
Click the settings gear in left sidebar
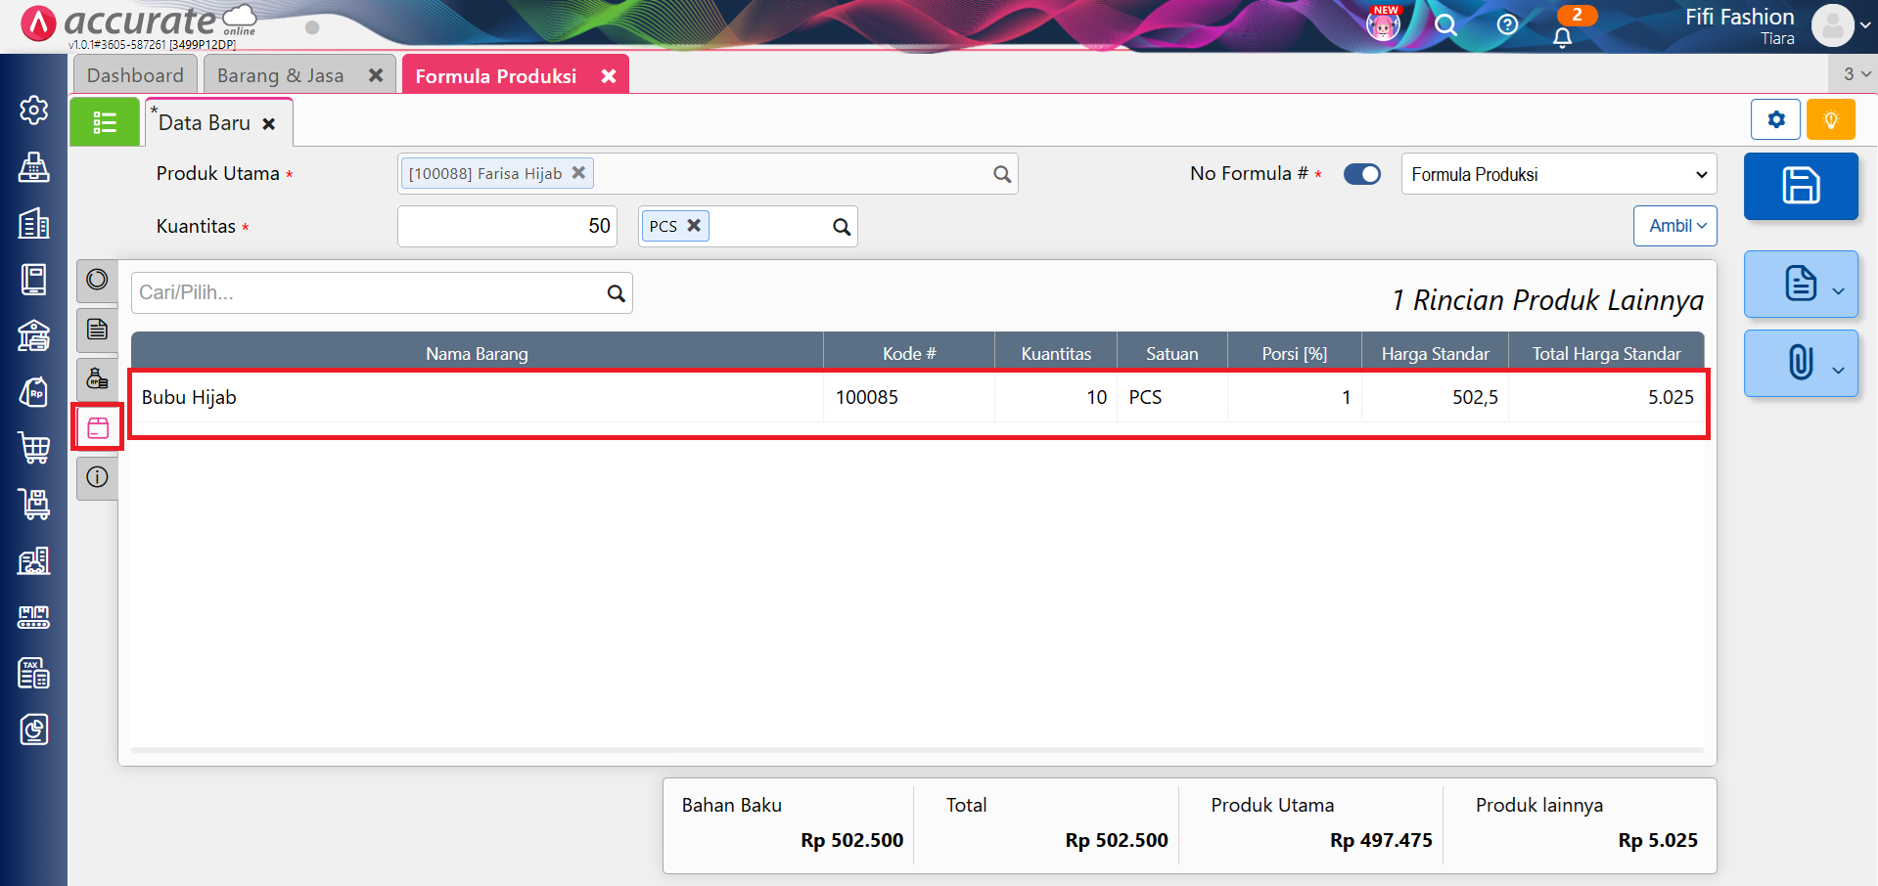pyautogui.click(x=34, y=111)
